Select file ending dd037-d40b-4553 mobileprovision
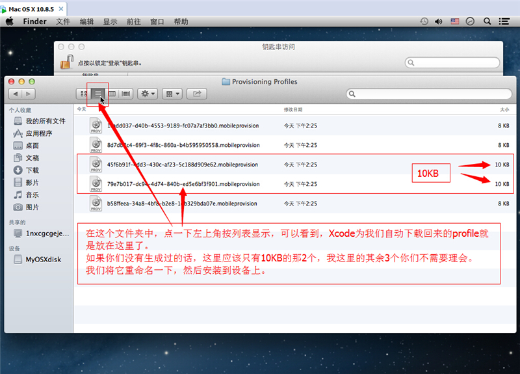The image size is (520, 374). pos(295,126)
